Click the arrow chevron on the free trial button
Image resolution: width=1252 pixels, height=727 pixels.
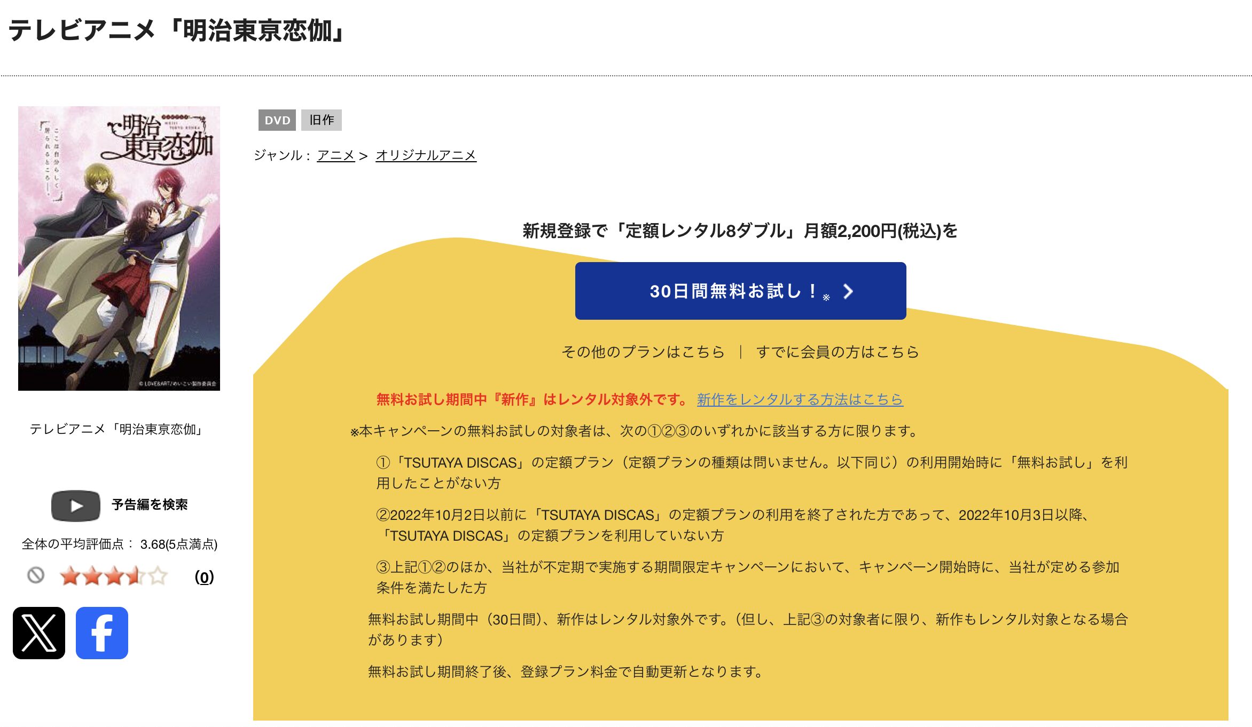coord(848,291)
